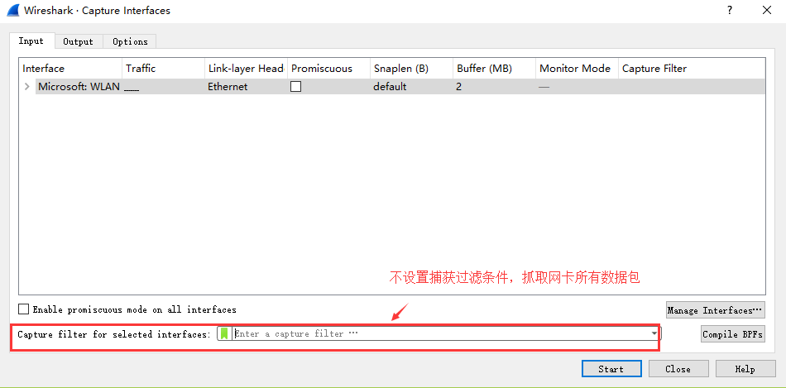The image size is (786, 388).
Task: Switch to the Options tab
Action: click(x=130, y=41)
